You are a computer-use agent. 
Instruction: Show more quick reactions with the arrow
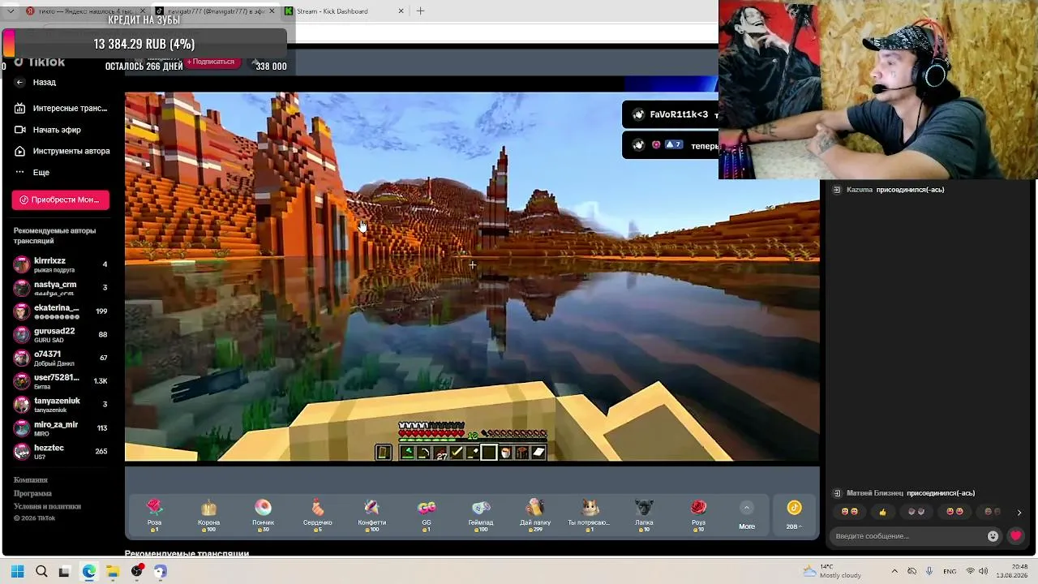[x=1019, y=513]
